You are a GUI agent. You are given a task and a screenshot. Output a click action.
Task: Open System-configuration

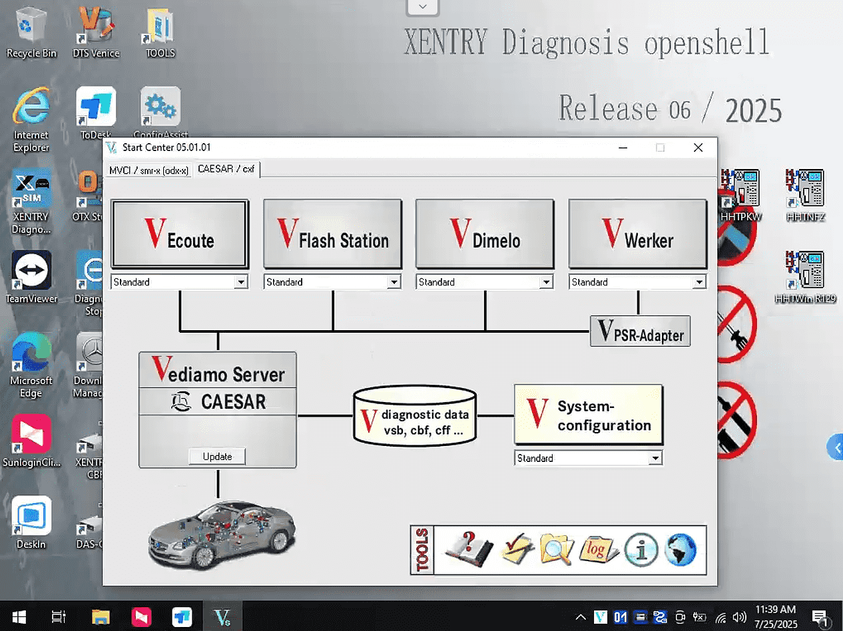click(x=589, y=414)
